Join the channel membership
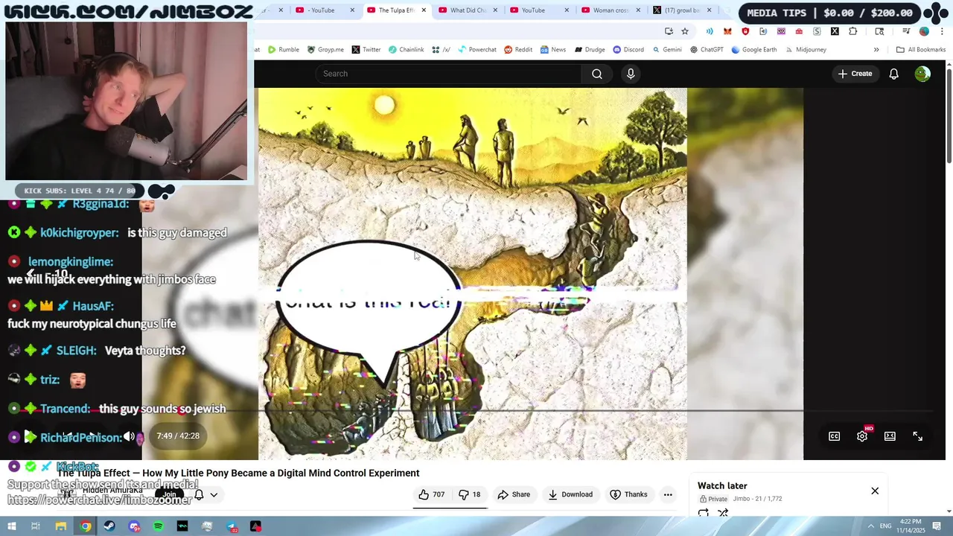Image resolution: width=953 pixels, height=536 pixels. (x=170, y=494)
